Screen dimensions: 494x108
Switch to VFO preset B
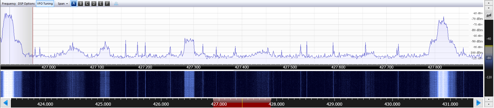pyautogui.click(x=81, y=4)
